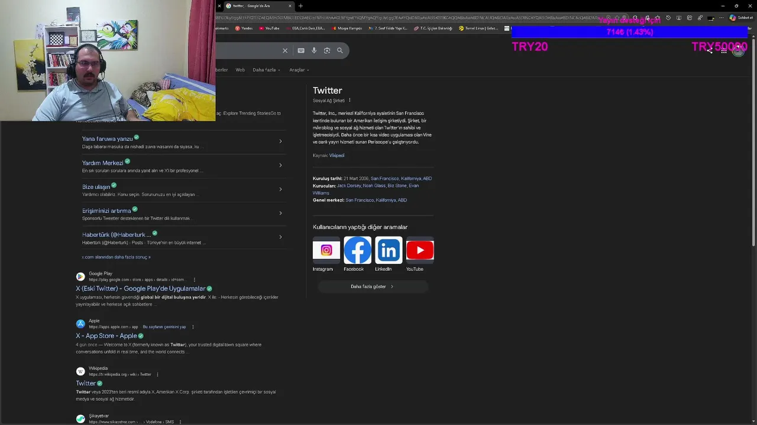Image resolution: width=757 pixels, height=425 pixels.
Task: Open the Facebook related search icon
Action: [358, 250]
